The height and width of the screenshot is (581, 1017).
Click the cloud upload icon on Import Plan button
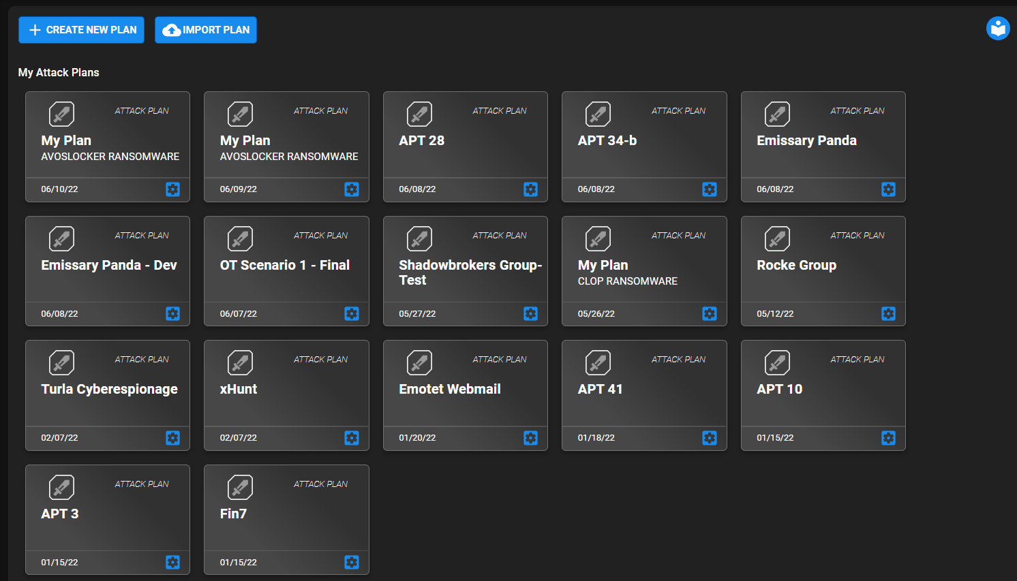pyautogui.click(x=169, y=29)
